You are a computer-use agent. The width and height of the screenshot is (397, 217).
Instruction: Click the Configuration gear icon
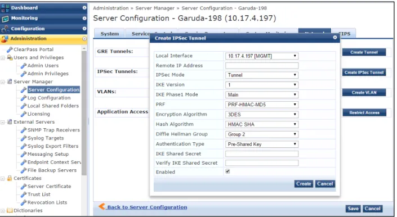tap(5, 29)
